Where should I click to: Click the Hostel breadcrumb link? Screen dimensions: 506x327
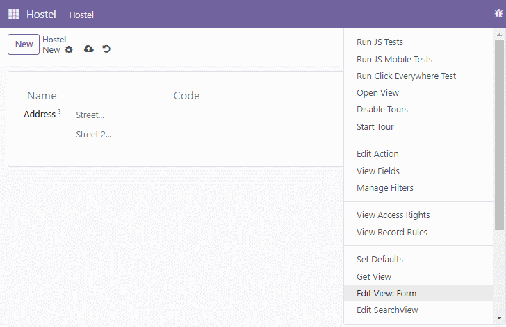click(x=54, y=40)
